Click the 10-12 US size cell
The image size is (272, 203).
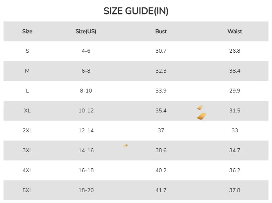[x=86, y=110]
